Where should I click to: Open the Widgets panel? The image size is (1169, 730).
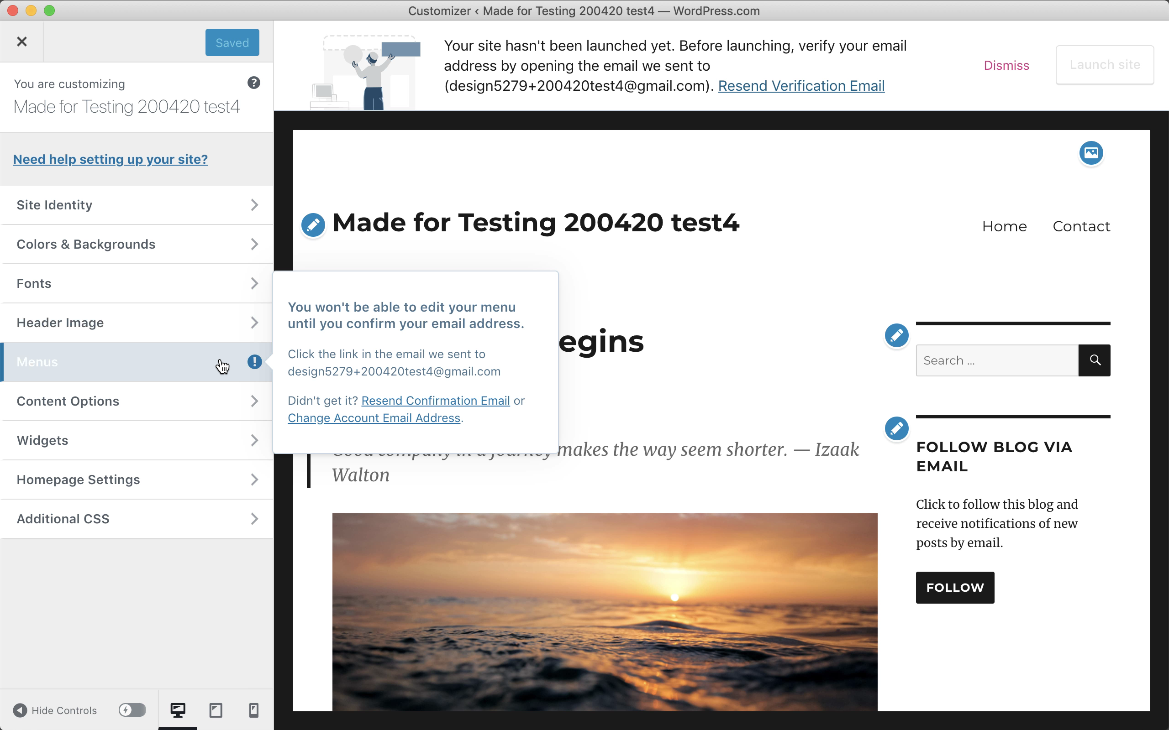137,440
